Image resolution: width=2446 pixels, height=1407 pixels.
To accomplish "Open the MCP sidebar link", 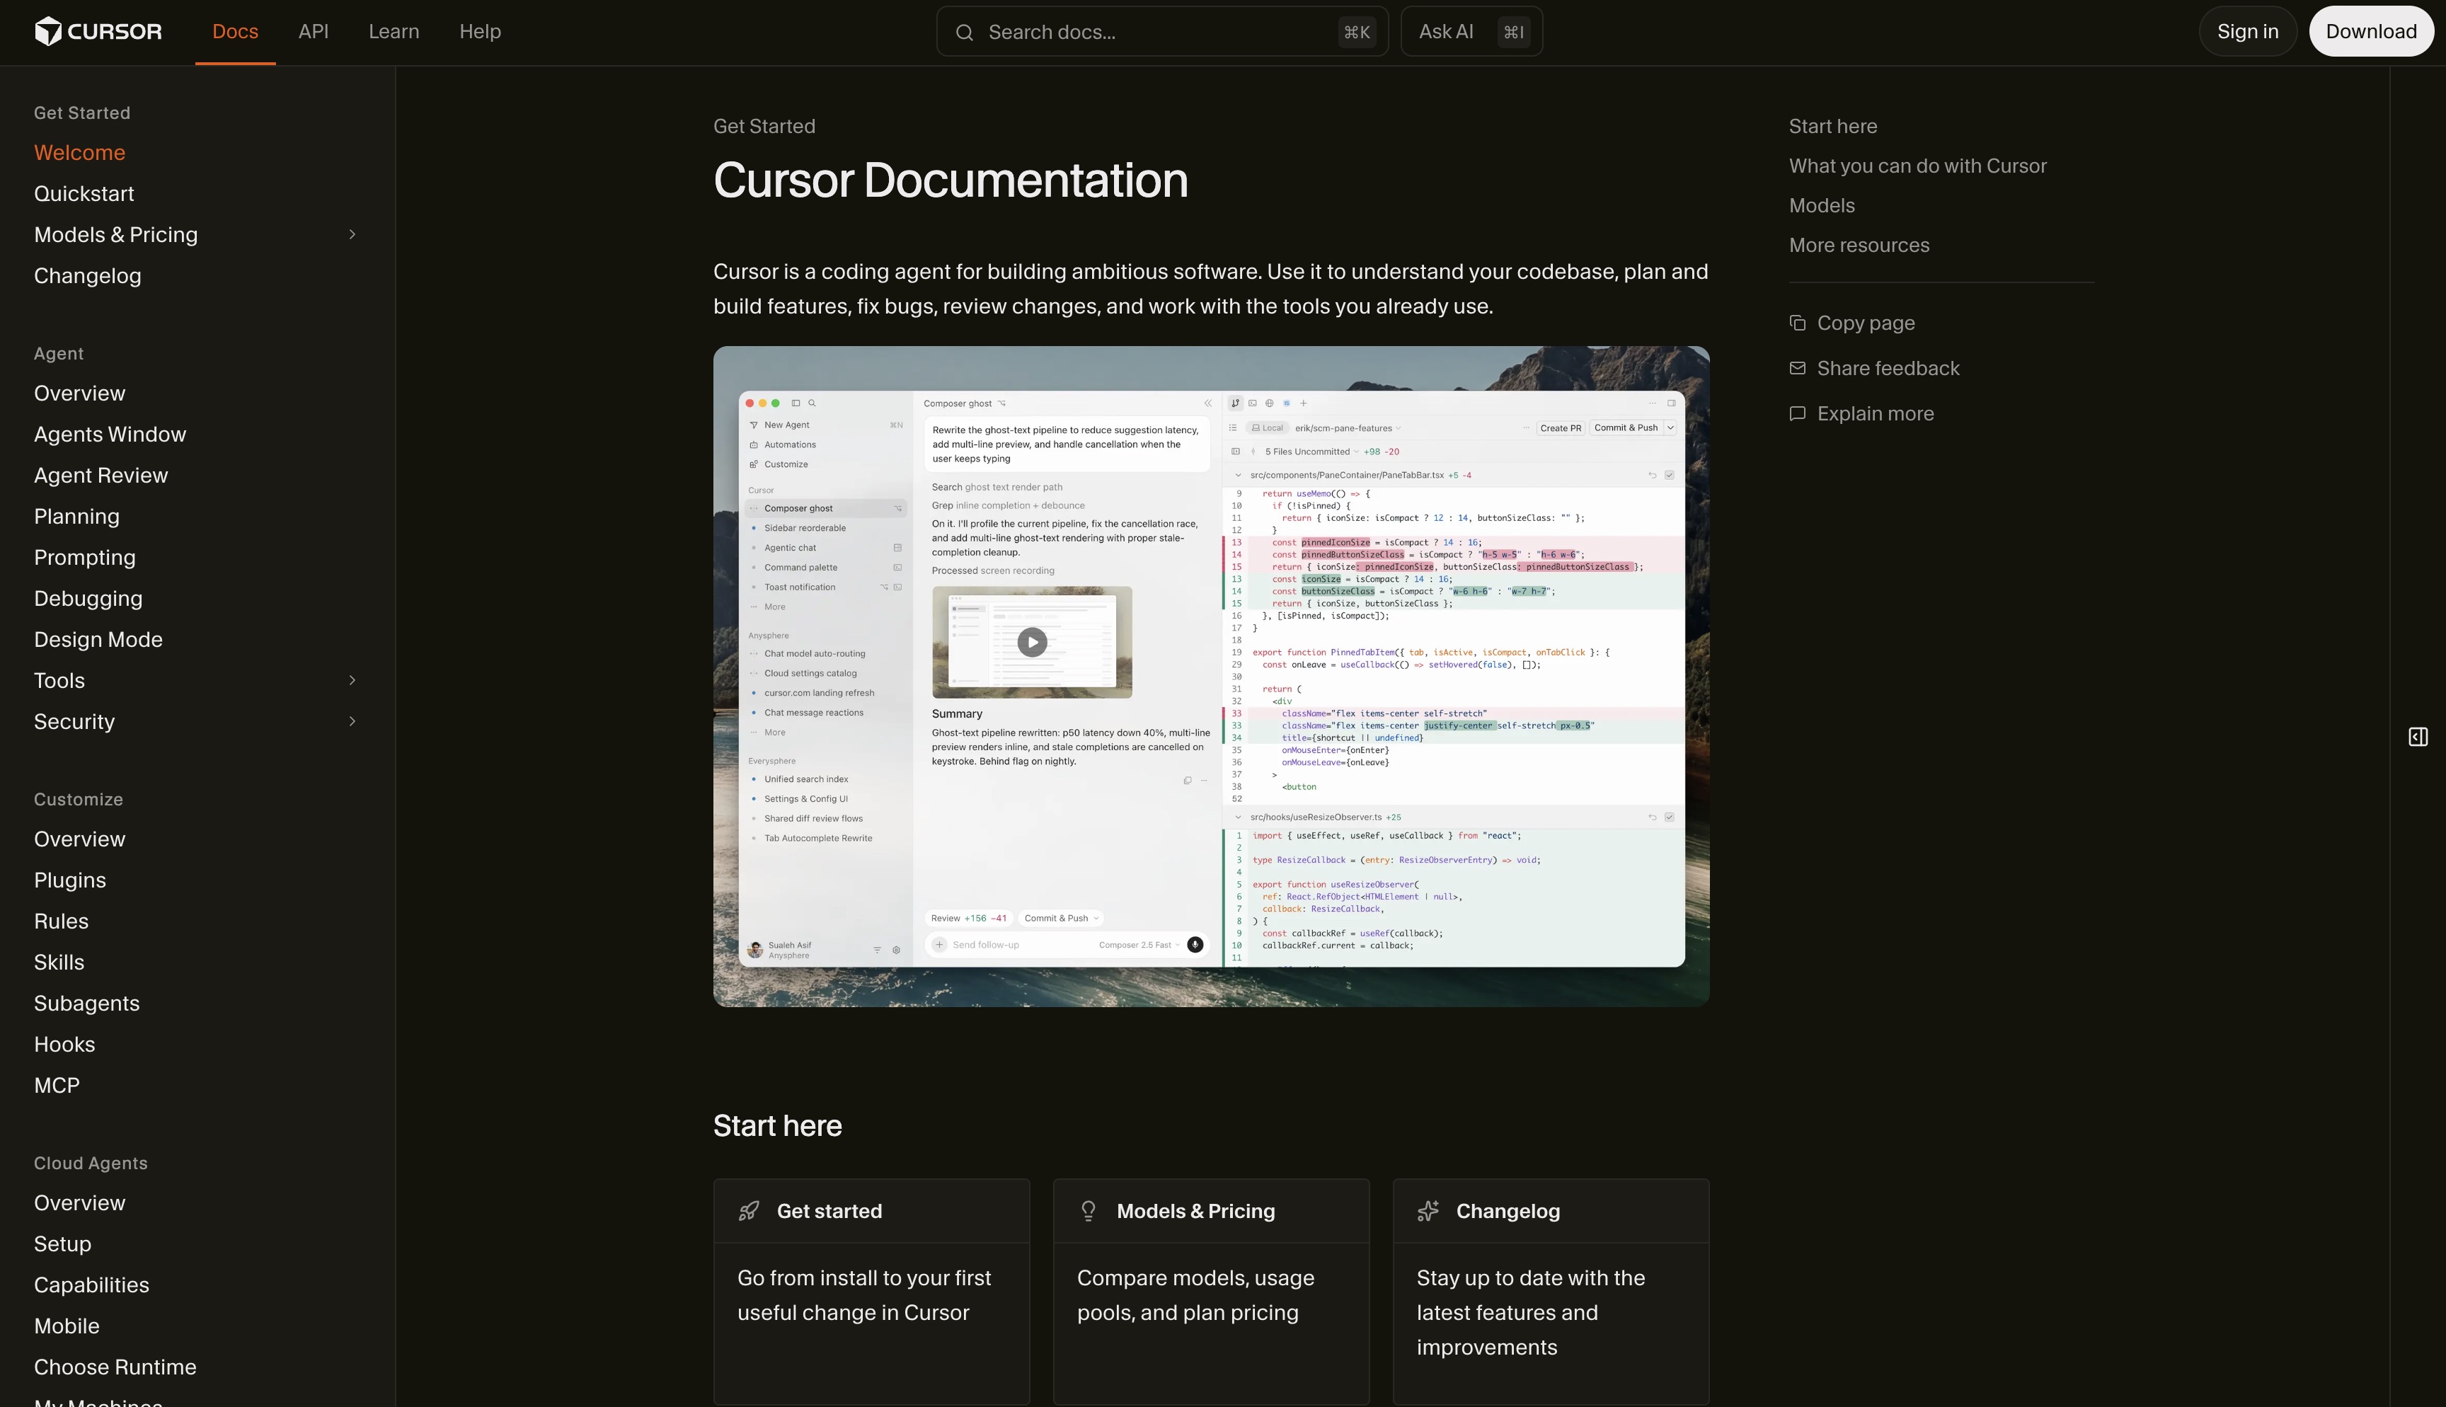I will pyautogui.click(x=56, y=1086).
